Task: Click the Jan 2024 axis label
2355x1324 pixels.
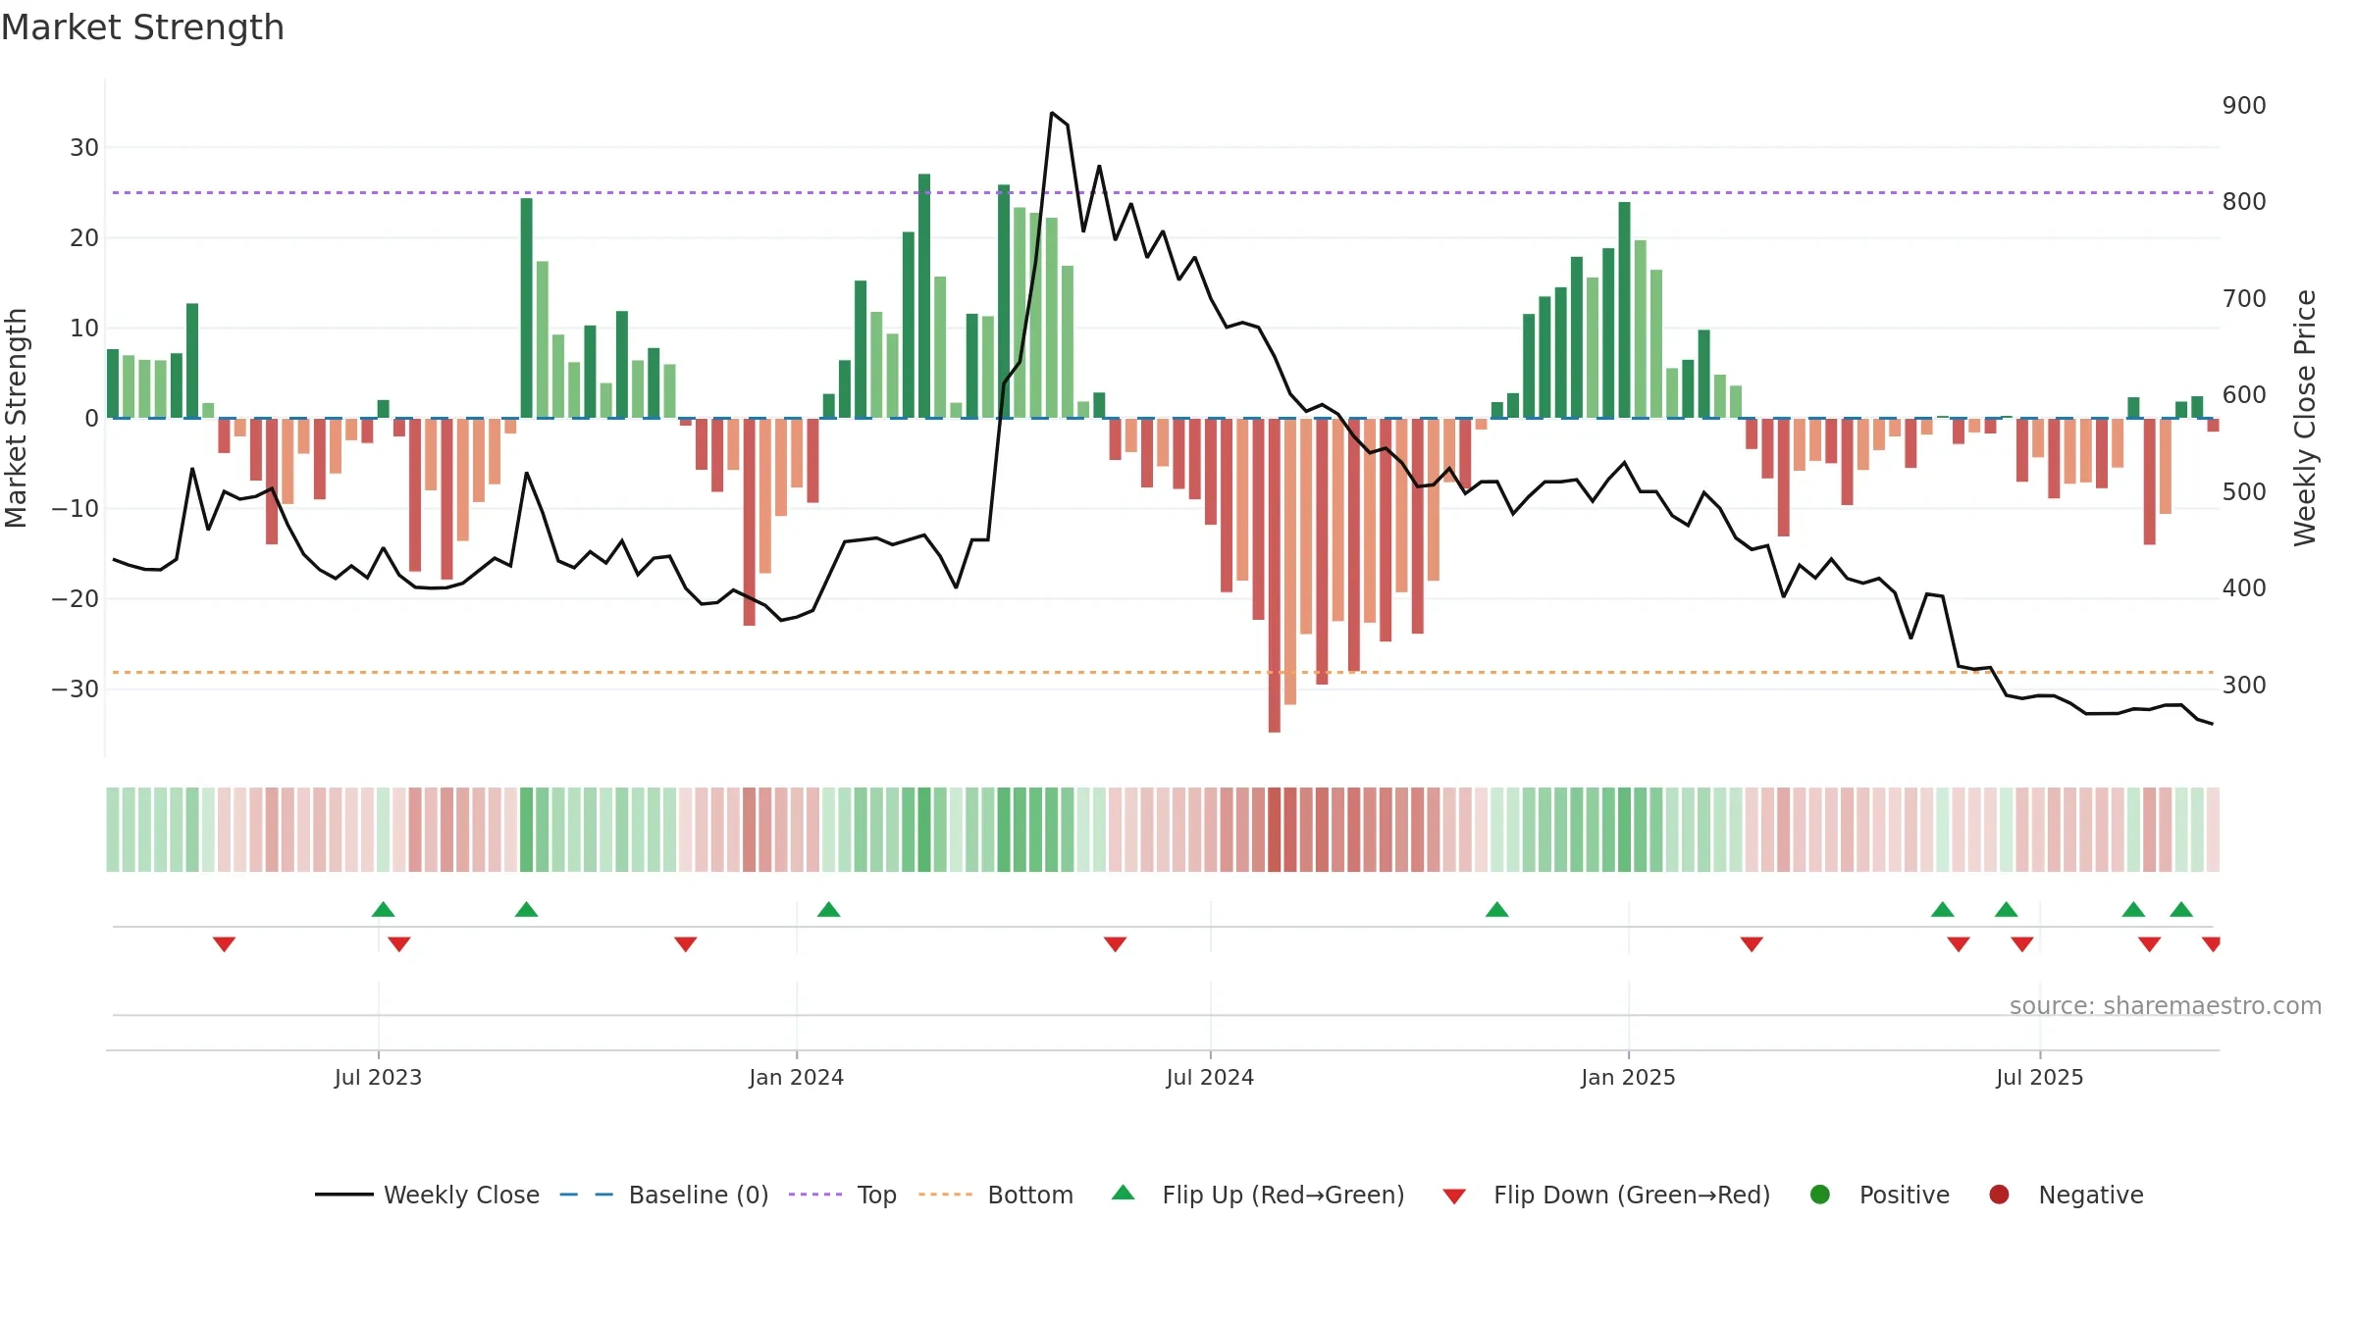Action: click(797, 1077)
